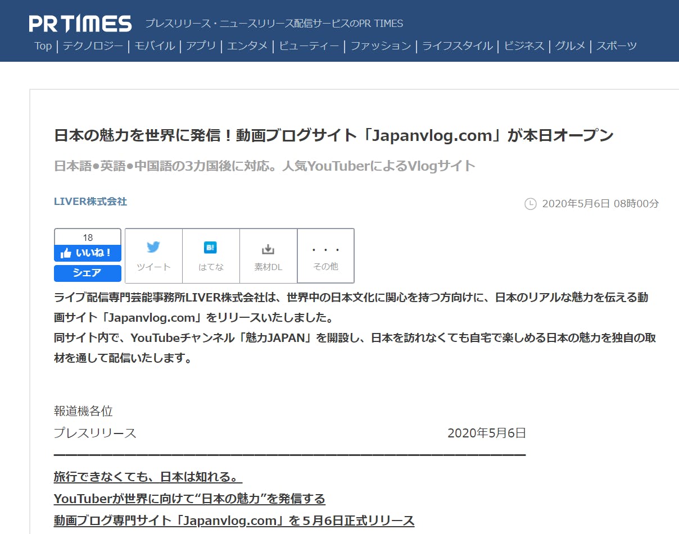679x534 pixels.
Task: Choose the ビューティー category
Action: pyautogui.click(x=309, y=46)
